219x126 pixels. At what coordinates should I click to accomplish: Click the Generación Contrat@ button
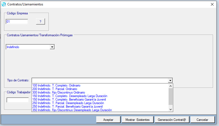pyautogui.click(x=172, y=120)
